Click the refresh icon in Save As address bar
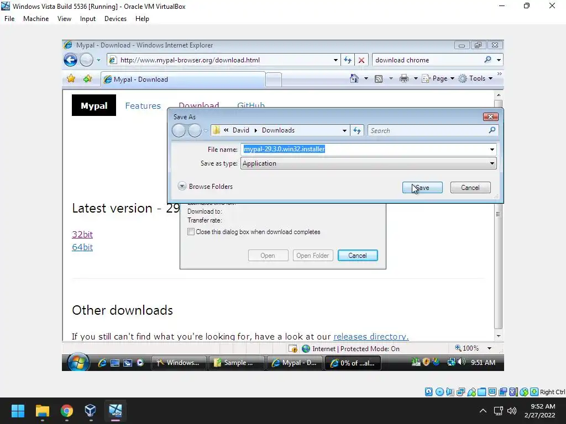Screen dimensions: 566x424 (x=357, y=130)
